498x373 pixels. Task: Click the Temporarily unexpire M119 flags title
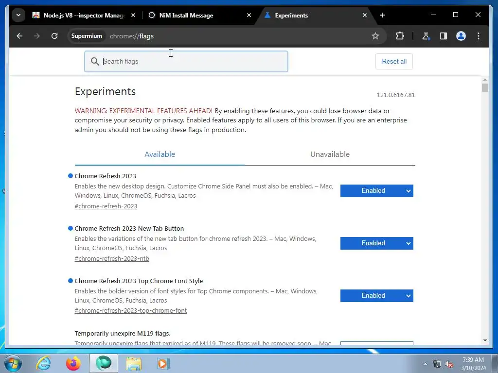click(122, 333)
